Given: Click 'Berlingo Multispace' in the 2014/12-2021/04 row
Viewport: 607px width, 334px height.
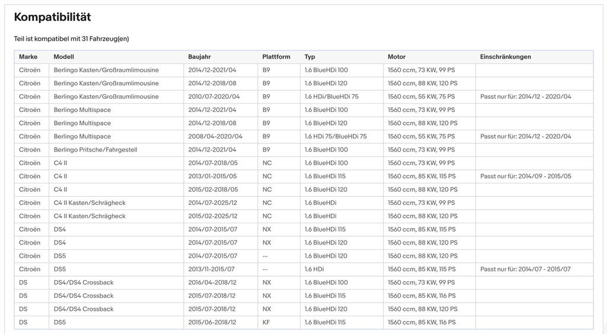Looking at the screenshot, I should click(x=82, y=110).
